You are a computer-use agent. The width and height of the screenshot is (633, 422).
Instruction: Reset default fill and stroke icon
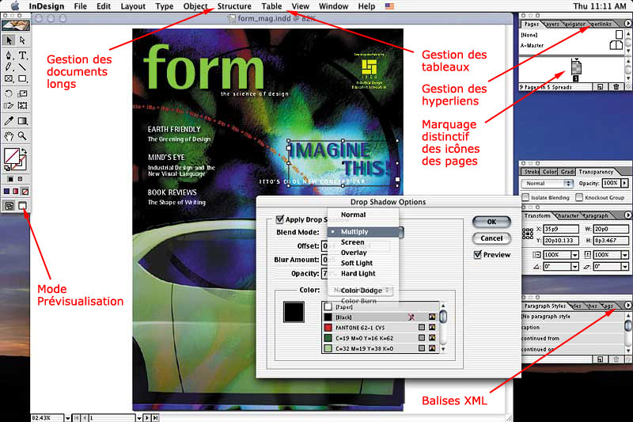pos(7,168)
